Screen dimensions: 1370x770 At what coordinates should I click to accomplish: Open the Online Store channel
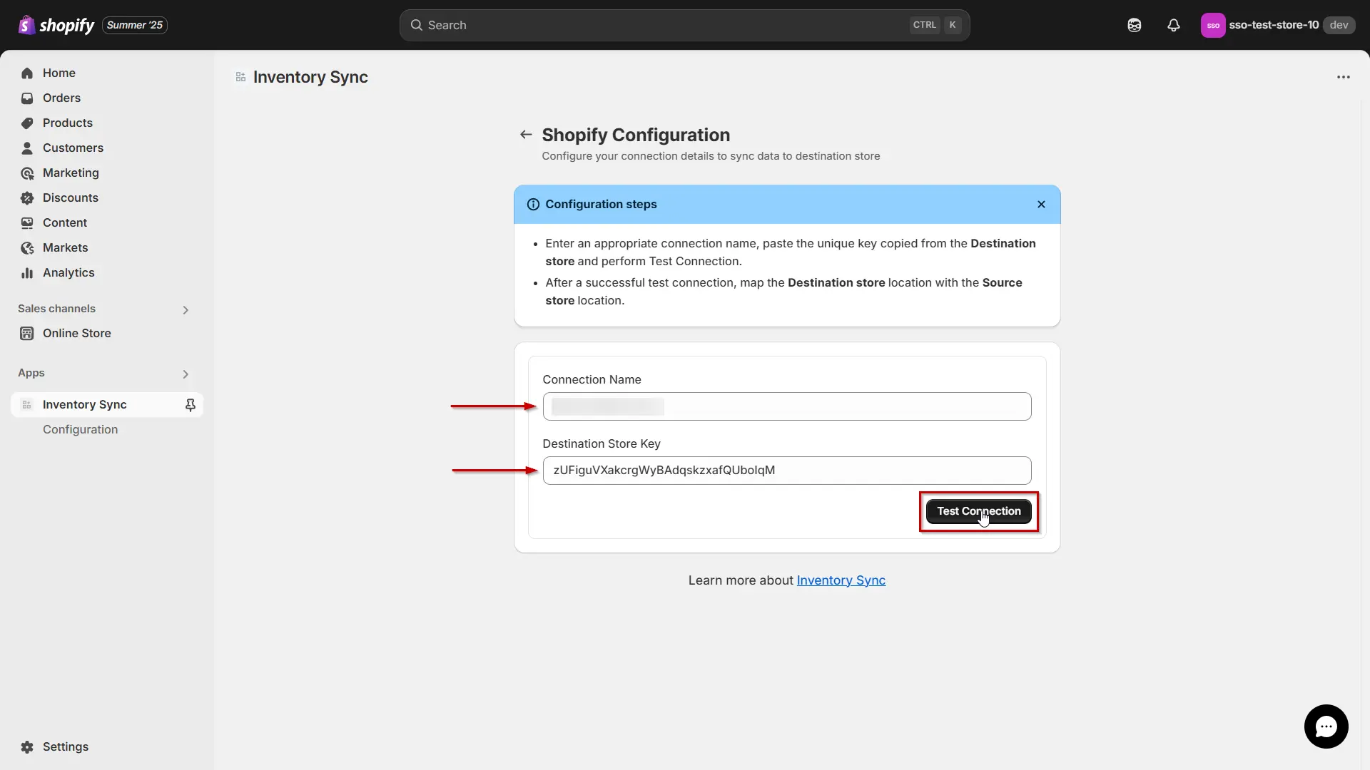(x=76, y=333)
